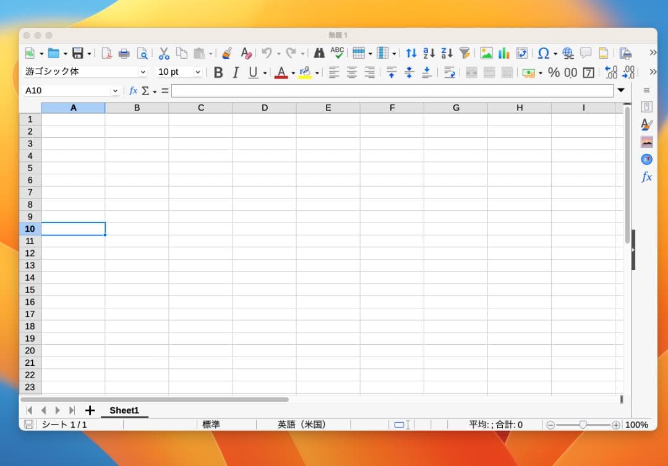This screenshot has height=466, width=668.
Task: Click the AutoFilter funnel icon
Action: pos(465,53)
